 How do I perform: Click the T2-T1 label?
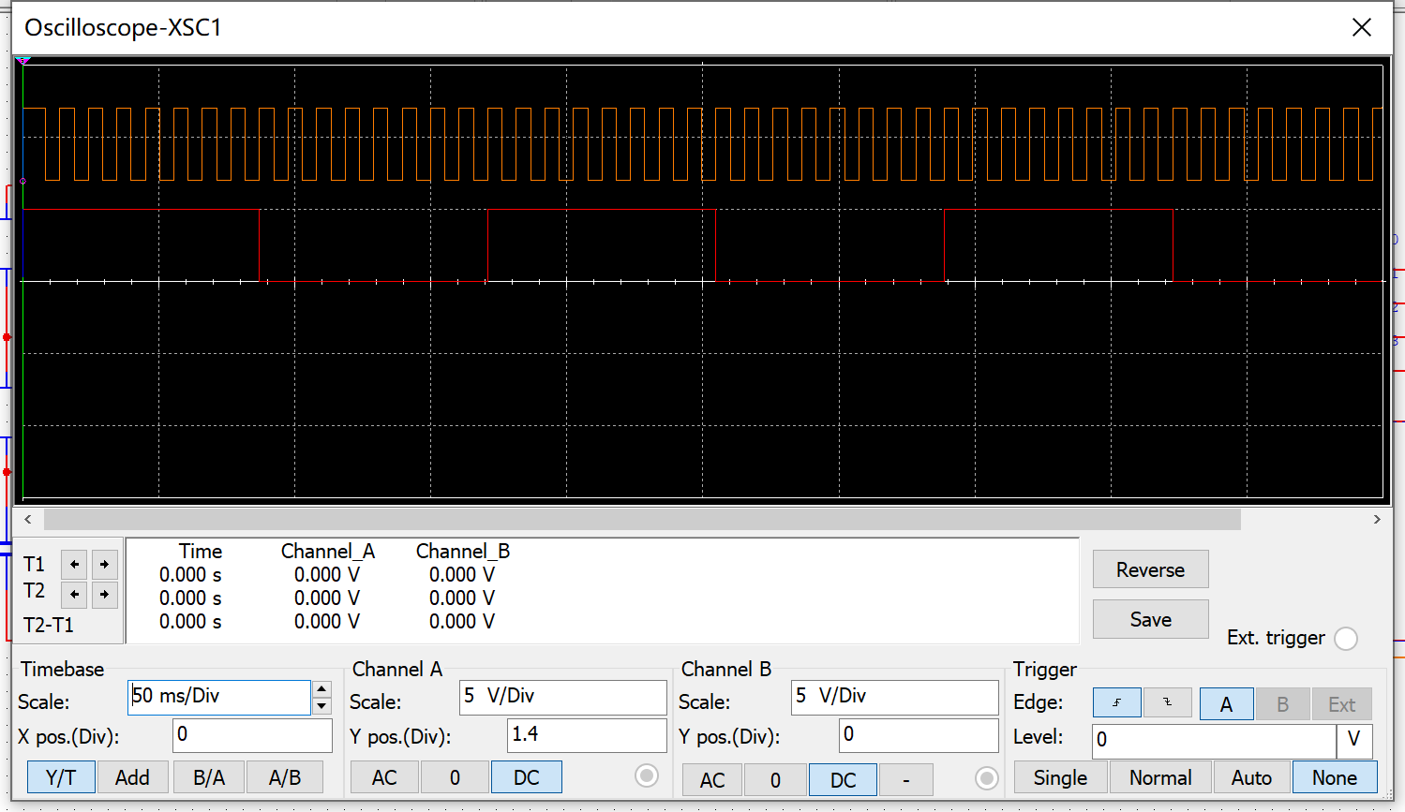pos(49,625)
